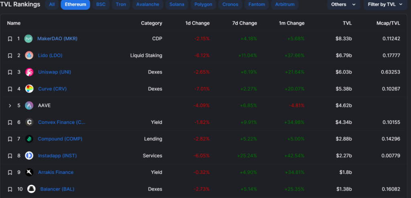Select the Polygon chain tab
This screenshot has height=198, width=411.
(x=203, y=4)
